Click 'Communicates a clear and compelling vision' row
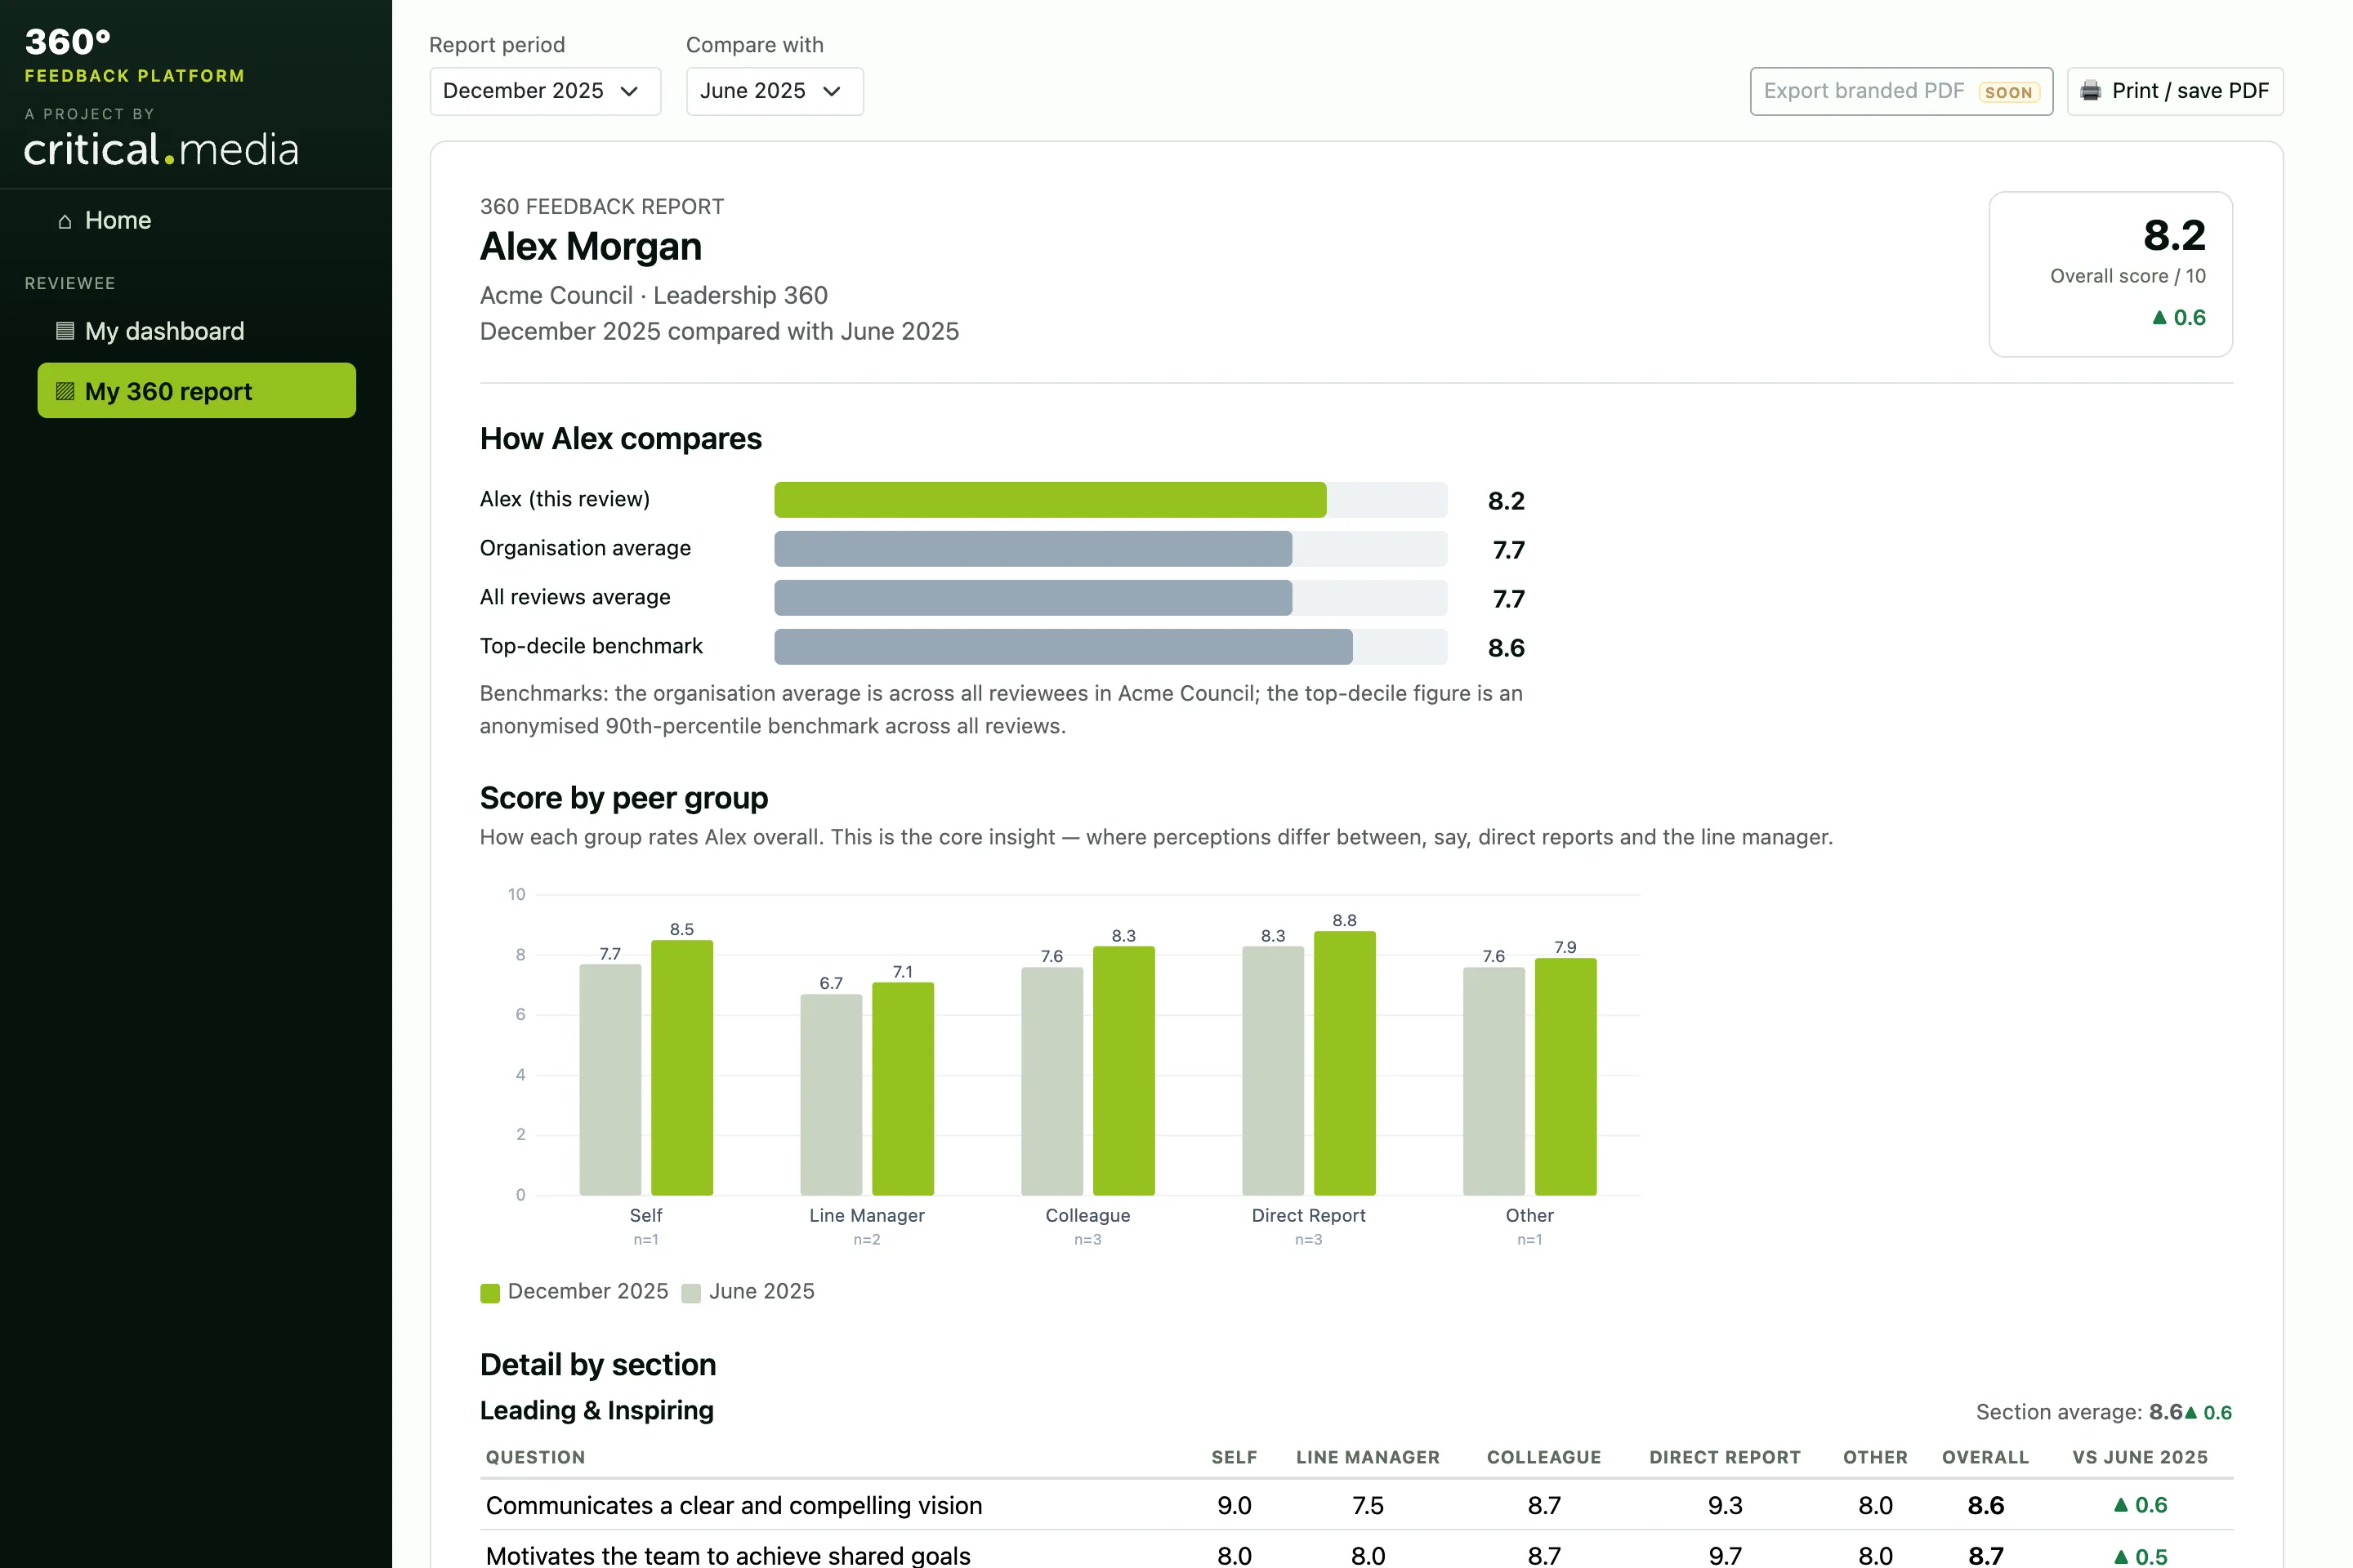 click(1356, 1505)
